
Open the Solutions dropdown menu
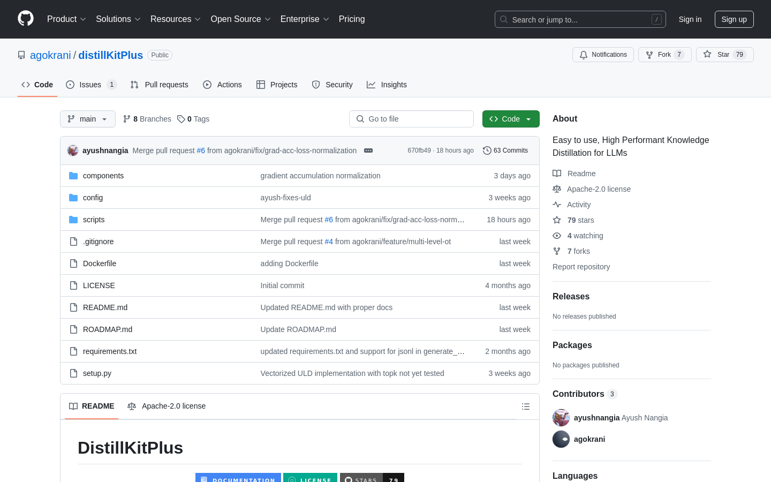point(118,19)
